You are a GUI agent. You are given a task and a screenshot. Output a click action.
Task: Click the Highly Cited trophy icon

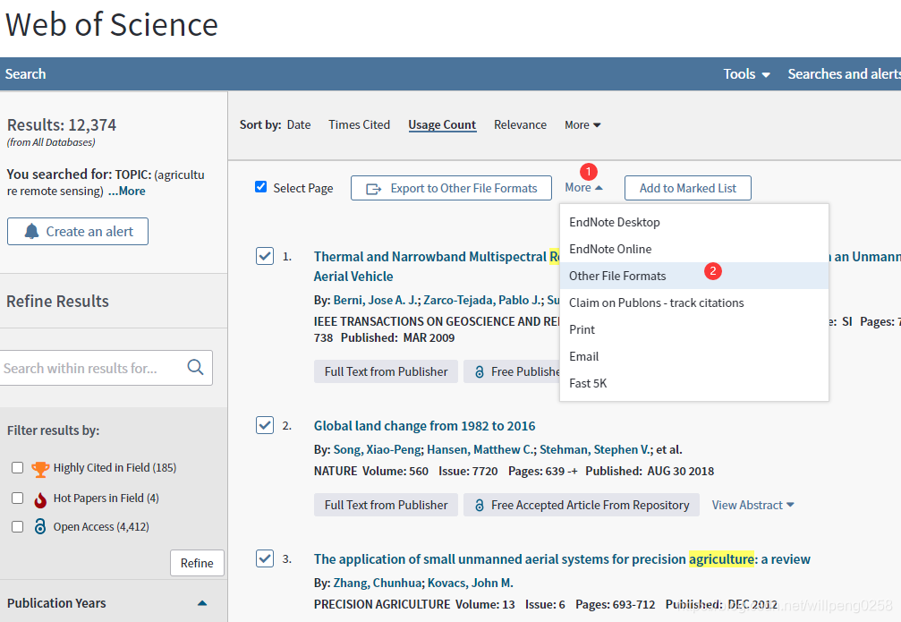pyautogui.click(x=40, y=468)
